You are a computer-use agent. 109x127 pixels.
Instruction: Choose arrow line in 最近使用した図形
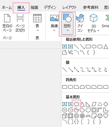(82, 47)
